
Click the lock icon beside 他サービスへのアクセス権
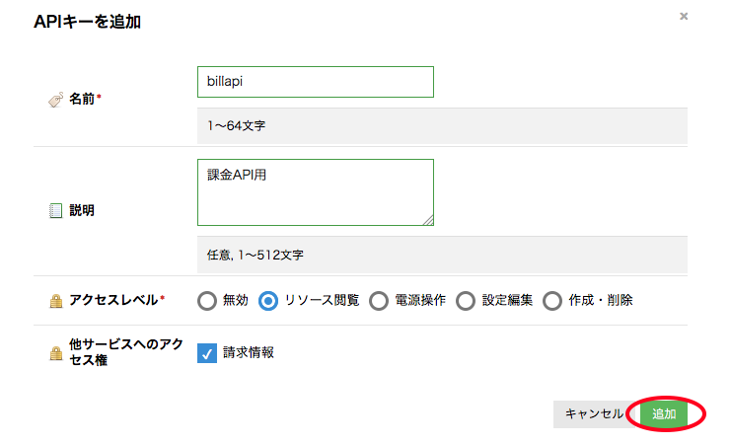55,352
